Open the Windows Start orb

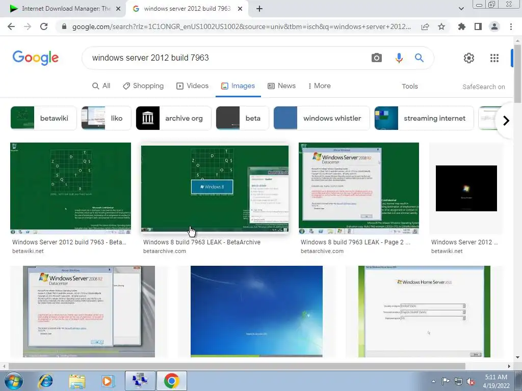pos(14,381)
